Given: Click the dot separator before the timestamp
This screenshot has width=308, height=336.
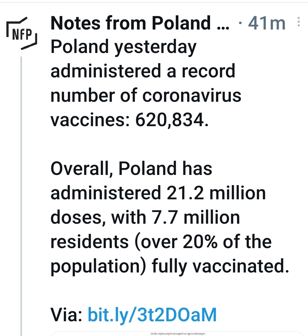Looking at the screenshot, I should point(241,23).
